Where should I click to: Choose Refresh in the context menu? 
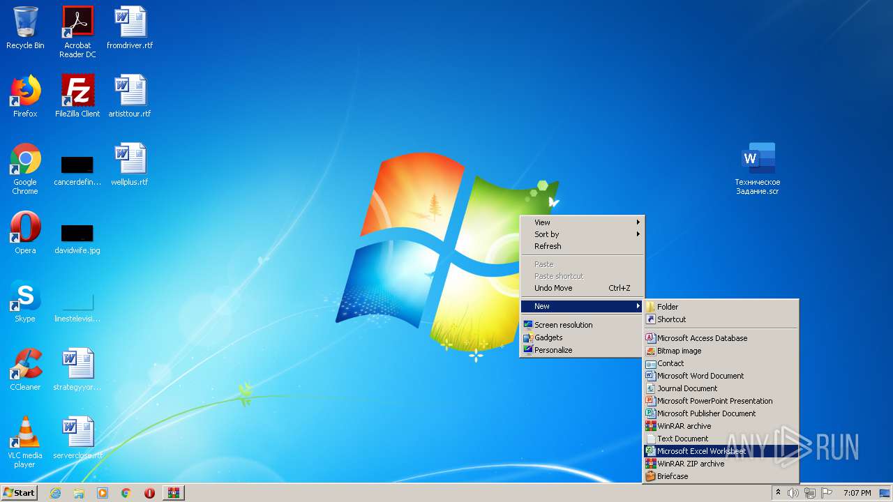pos(582,246)
